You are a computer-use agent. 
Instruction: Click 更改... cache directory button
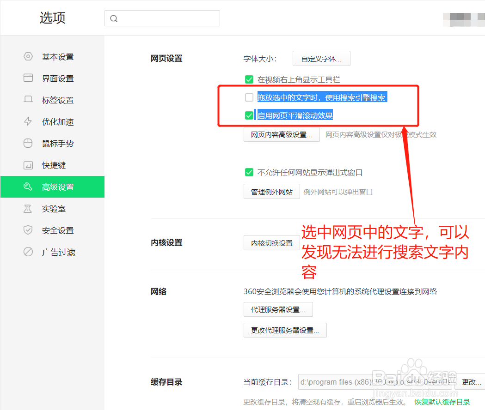click(x=471, y=382)
